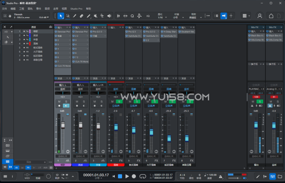Click the 输入 L+R input button on channel 3

[98, 85]
